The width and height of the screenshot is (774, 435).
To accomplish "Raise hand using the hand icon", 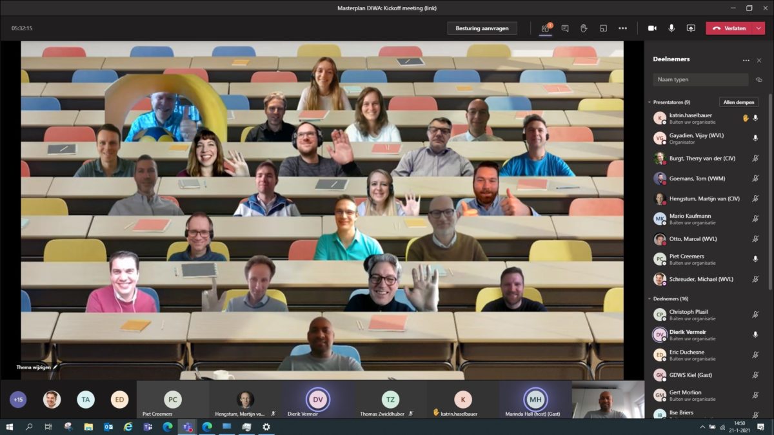I will 584,28.
